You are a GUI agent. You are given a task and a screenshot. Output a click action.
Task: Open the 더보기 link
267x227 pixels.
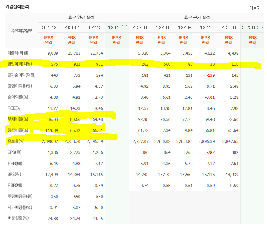255,8
